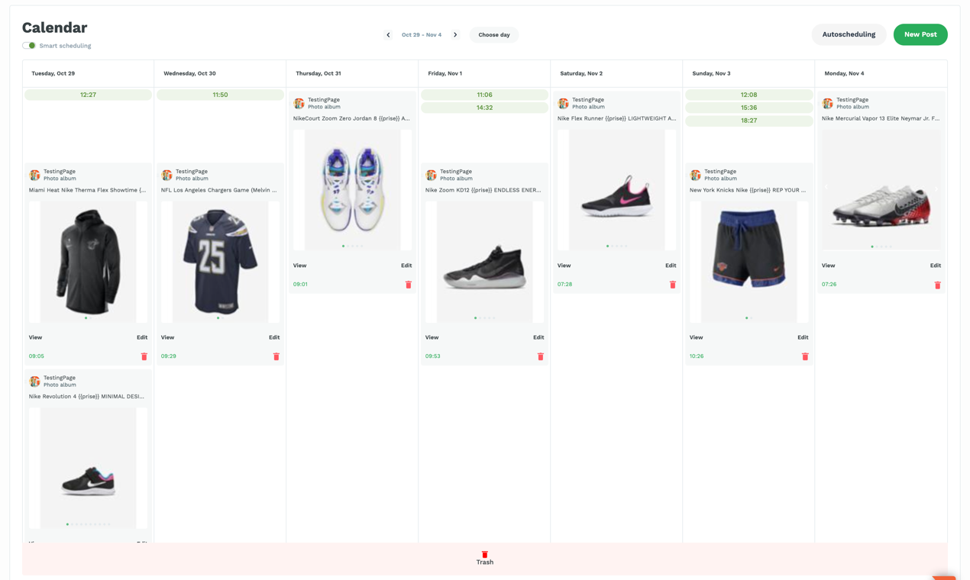The height and width of the screenshot is (580, 970).
Task: View the NFL Los Angeles Chargers post
Action: (167, 337)
